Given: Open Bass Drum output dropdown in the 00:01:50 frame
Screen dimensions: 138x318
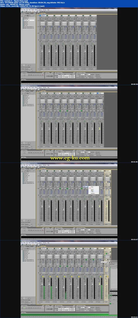Looking at the screenshot, I should click(43, 146).
